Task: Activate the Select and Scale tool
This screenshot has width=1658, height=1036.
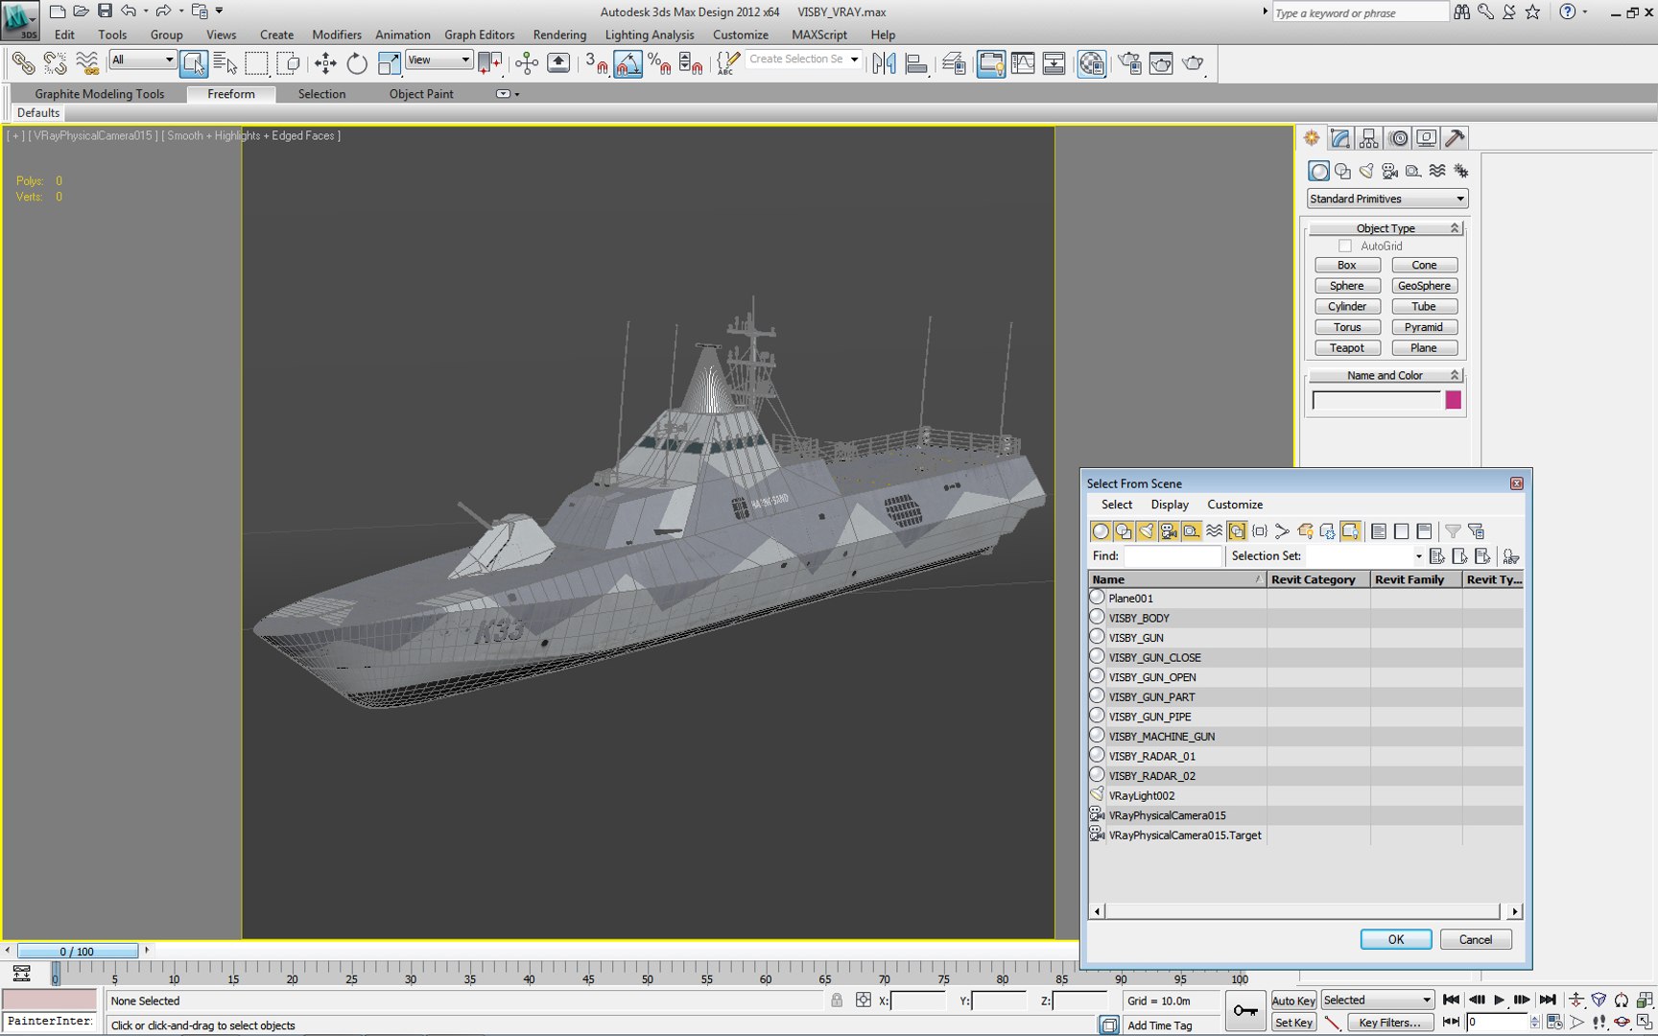Action: (x=389, y=63)
